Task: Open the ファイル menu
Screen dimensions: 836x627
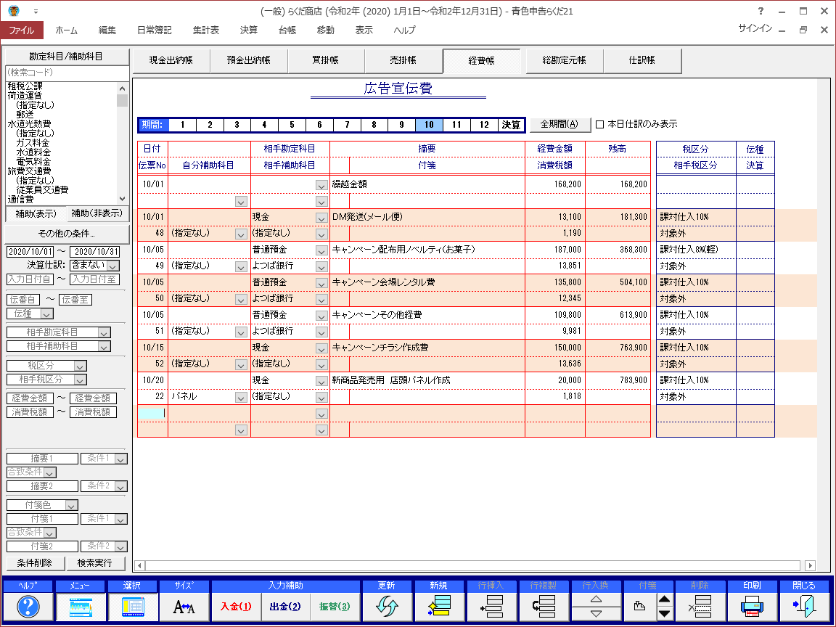Action: click(22, 30)
